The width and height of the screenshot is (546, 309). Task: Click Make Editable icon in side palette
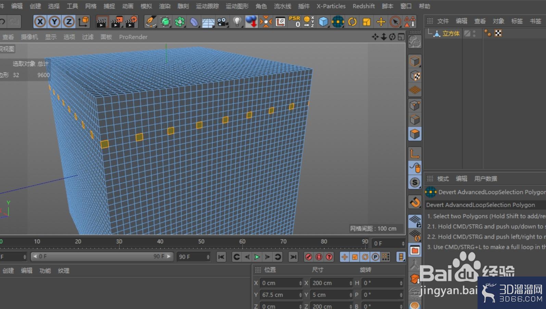[415, 42]
